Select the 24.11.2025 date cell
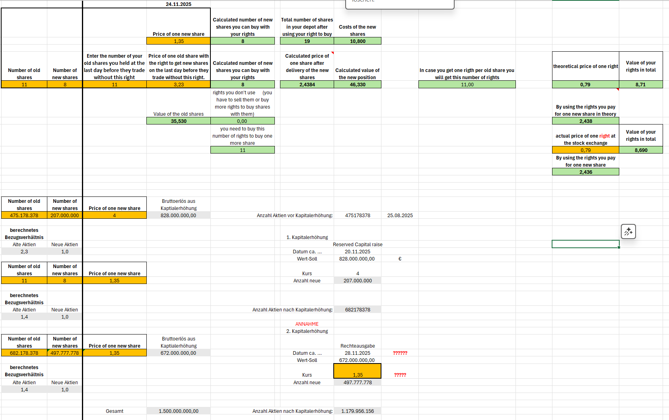Image resolution: width=669 pixels, height=420 pixels. tap(178, 4)
